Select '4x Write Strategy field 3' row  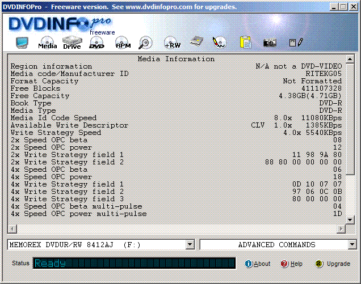176,199
